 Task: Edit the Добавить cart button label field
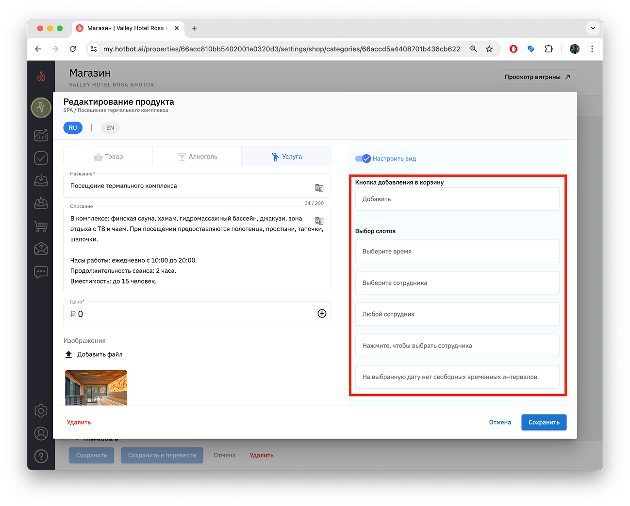(457, 199)
